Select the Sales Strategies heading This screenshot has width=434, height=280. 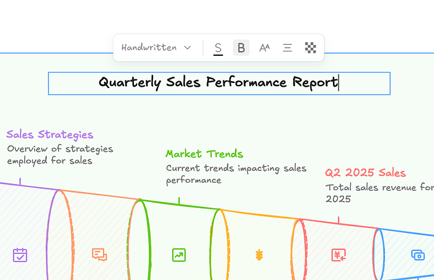pos(50,134)
